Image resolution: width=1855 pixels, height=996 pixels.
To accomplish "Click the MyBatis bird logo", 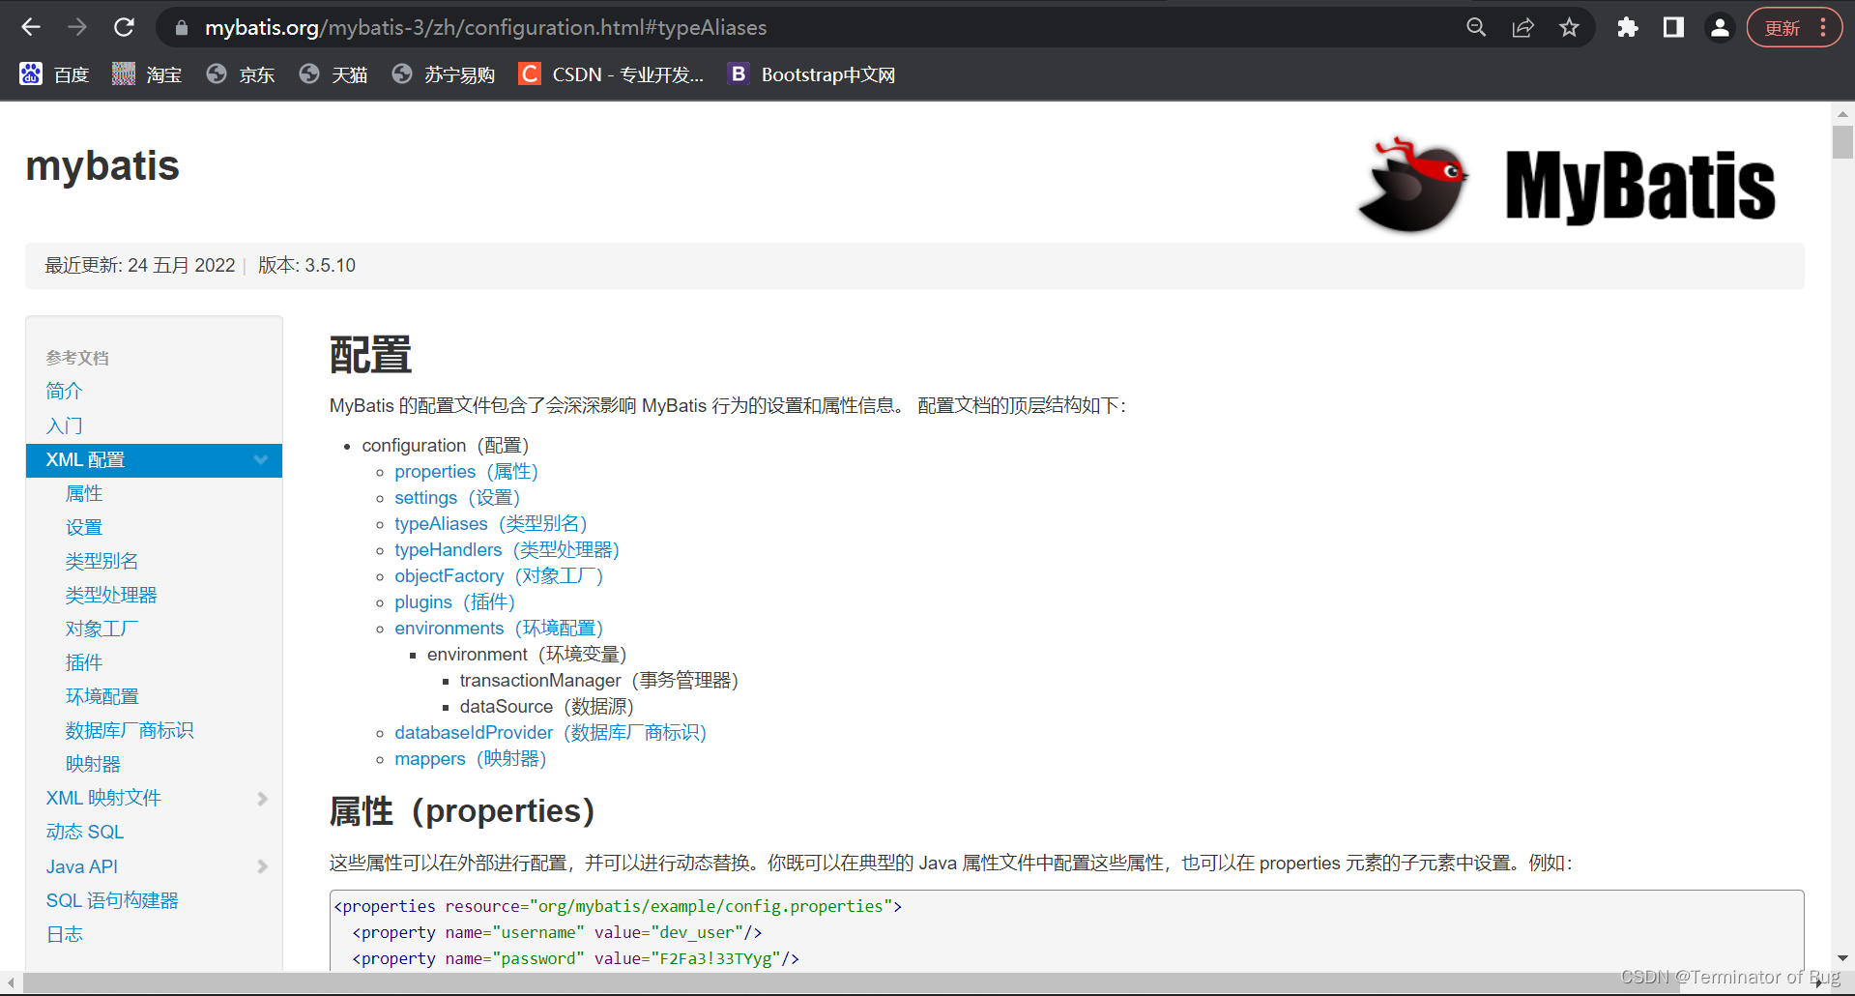I will [1566, 185].
